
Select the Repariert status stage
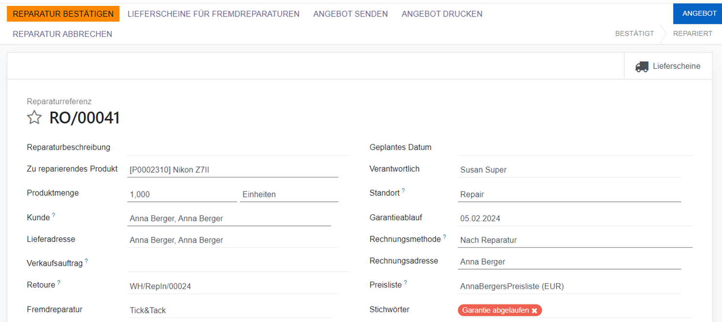pos(692,34)
